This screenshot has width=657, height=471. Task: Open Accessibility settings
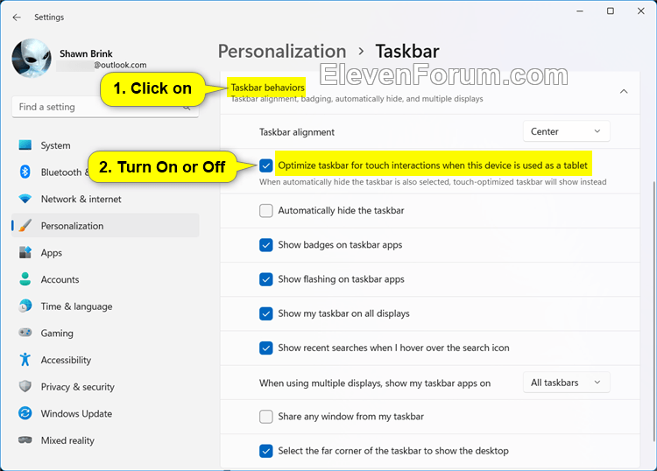(x=105, y=360)
